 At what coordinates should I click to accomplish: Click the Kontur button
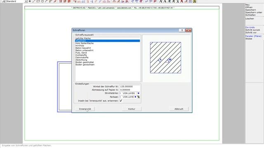point(132,109)
